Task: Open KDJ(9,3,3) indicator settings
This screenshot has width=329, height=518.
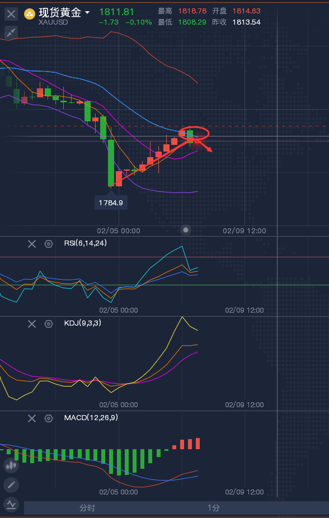Action: pos(49,324)
